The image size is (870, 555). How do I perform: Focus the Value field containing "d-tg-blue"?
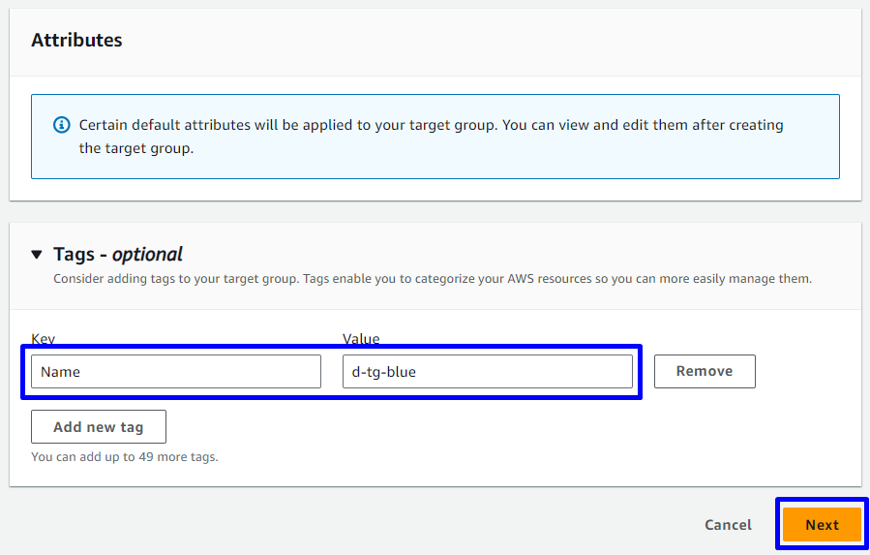(487, 371)
